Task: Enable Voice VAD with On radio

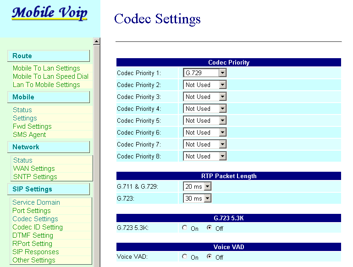Action: [185, 256]
